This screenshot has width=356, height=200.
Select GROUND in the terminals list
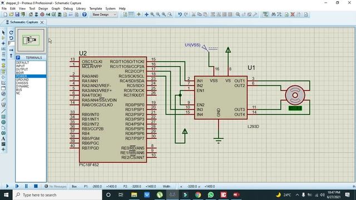coord(22,79)
